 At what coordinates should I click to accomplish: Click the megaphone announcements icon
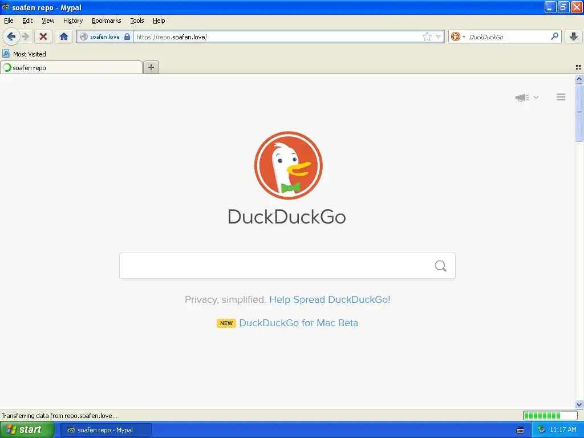coord(522,98)
